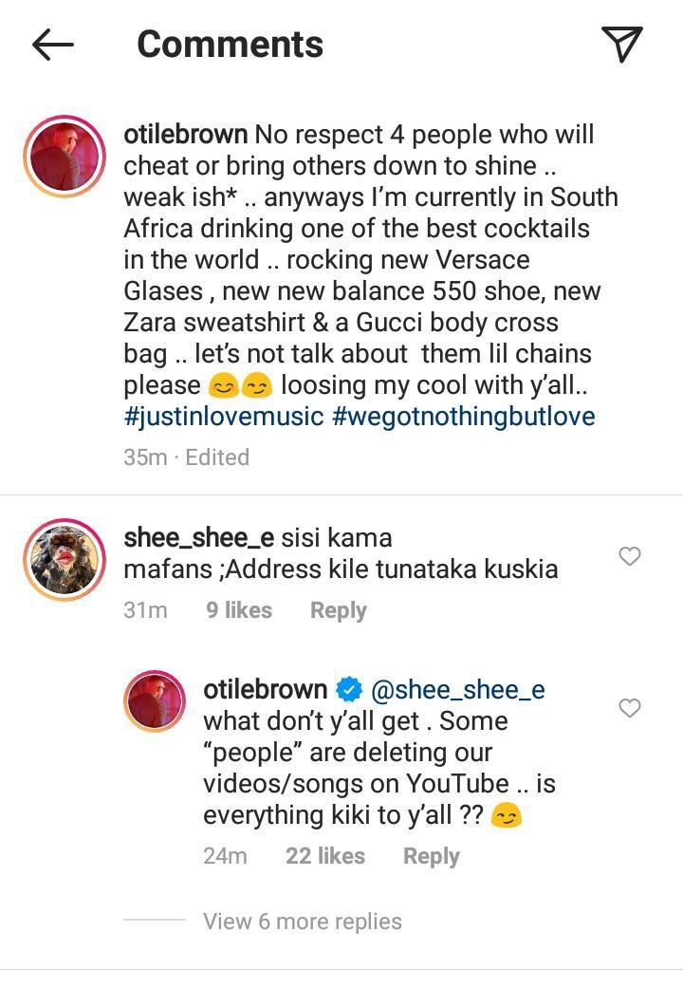Reply to otilebrown's nested comment
This screenshot has height=988, width=683.
(x=431, y=856)
